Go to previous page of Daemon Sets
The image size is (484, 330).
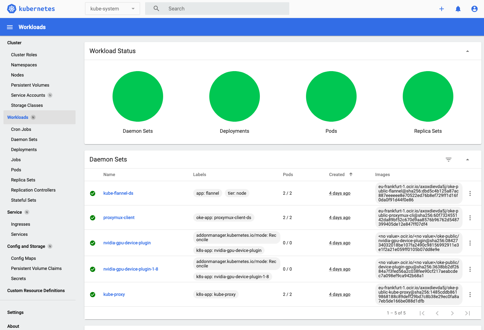(437, 313)
